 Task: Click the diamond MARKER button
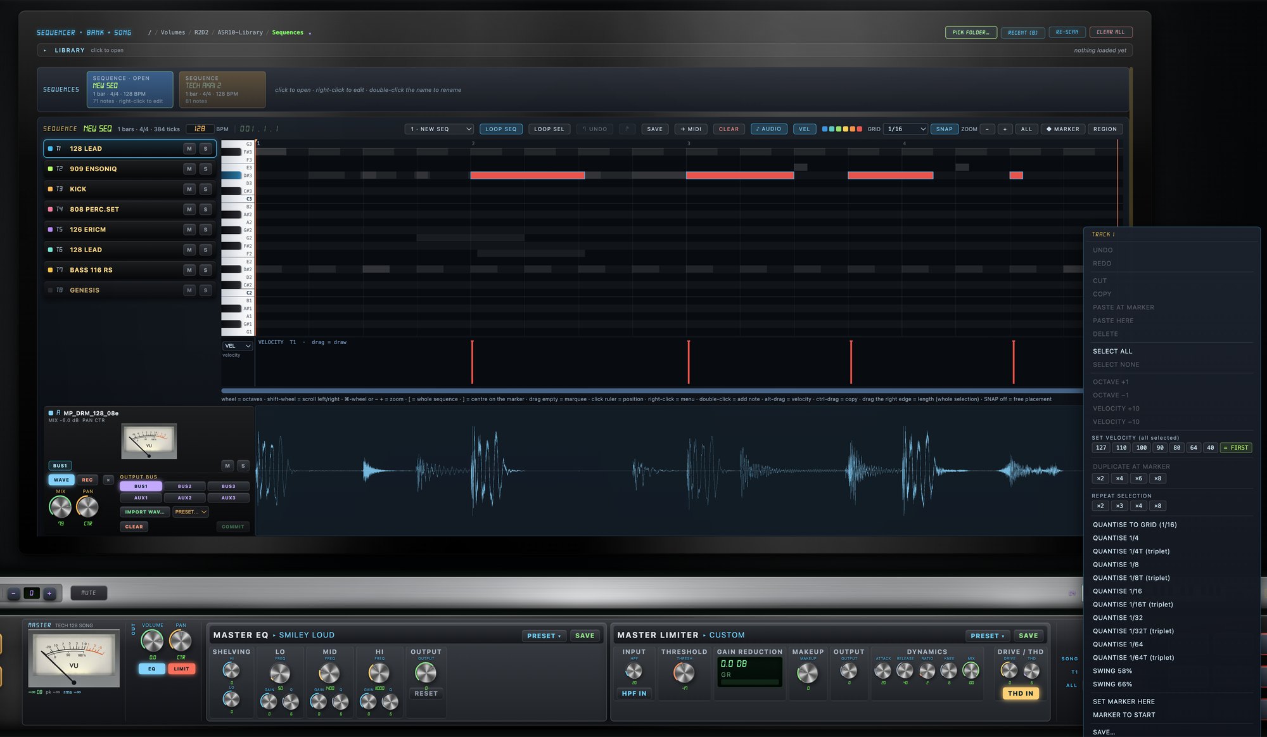(x=1062, y=129)
